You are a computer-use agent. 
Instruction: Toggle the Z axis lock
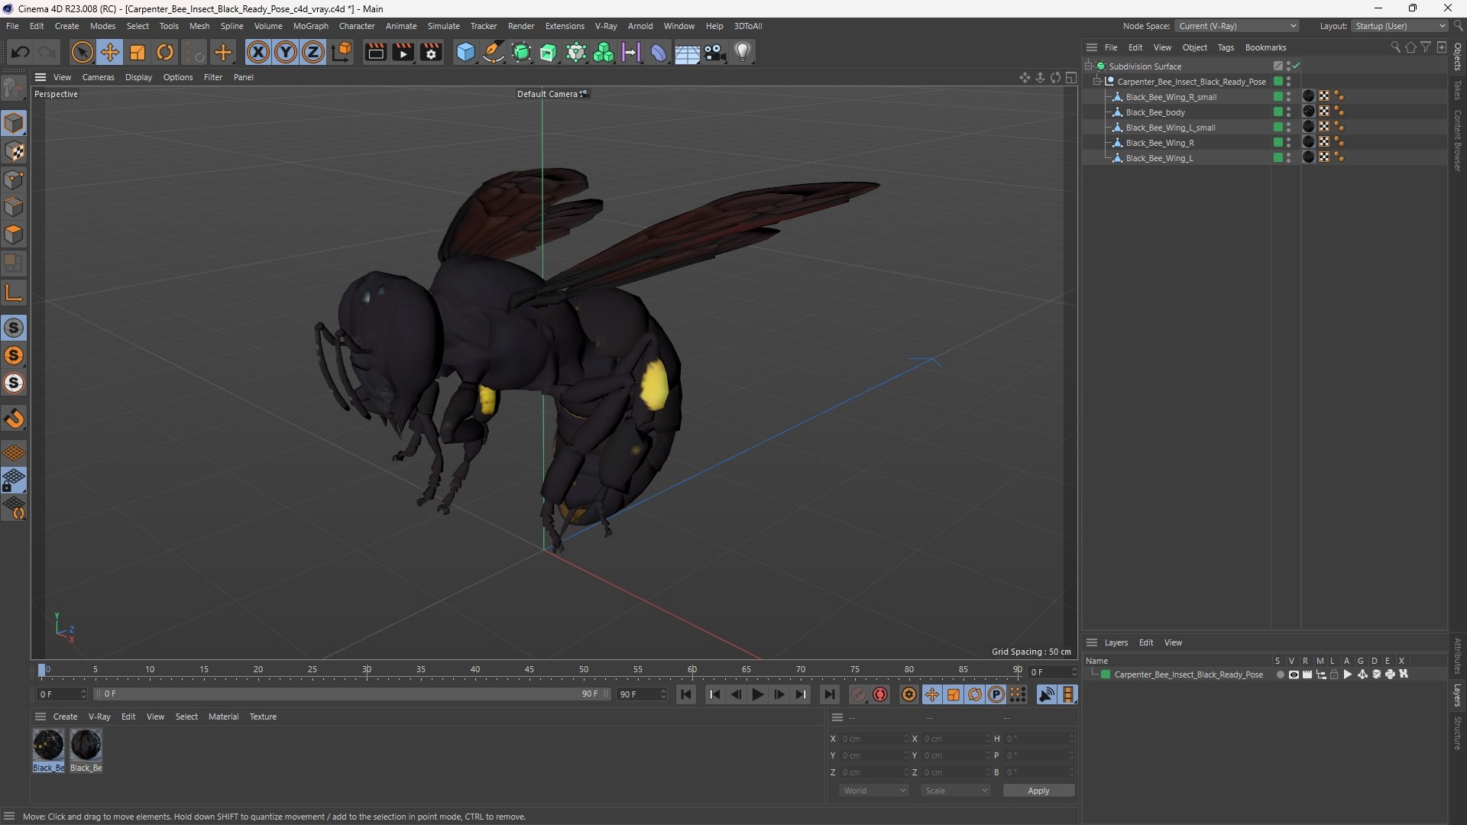coord(313,52)
